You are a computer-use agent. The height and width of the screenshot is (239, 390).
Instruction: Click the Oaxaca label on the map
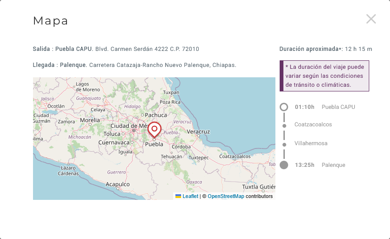[194, 181]
